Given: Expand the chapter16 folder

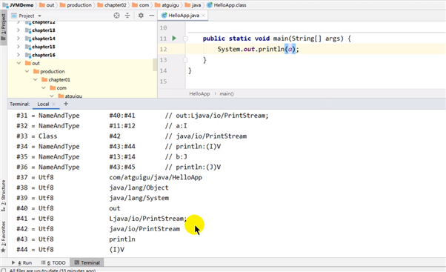Looking at the screenshot, I should pyautogui.click(x=19, y=55).
